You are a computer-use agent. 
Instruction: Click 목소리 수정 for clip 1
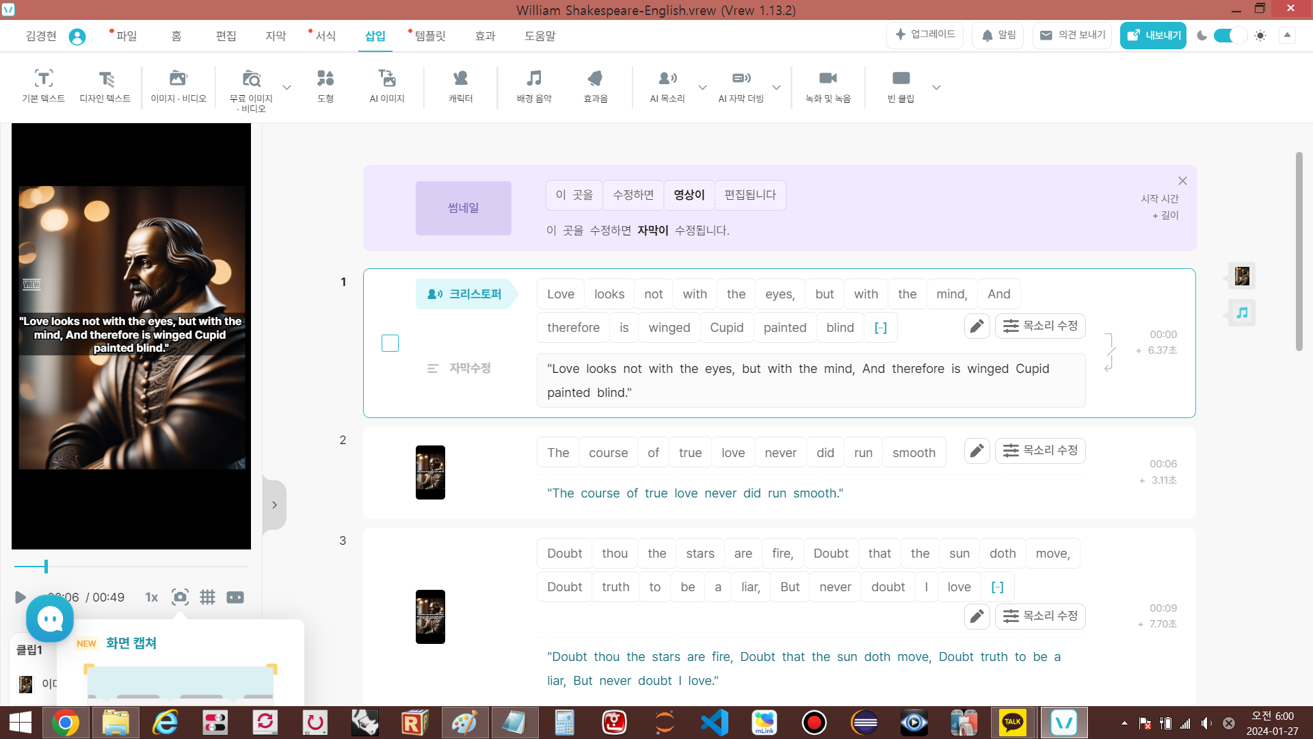point(1040,326)
